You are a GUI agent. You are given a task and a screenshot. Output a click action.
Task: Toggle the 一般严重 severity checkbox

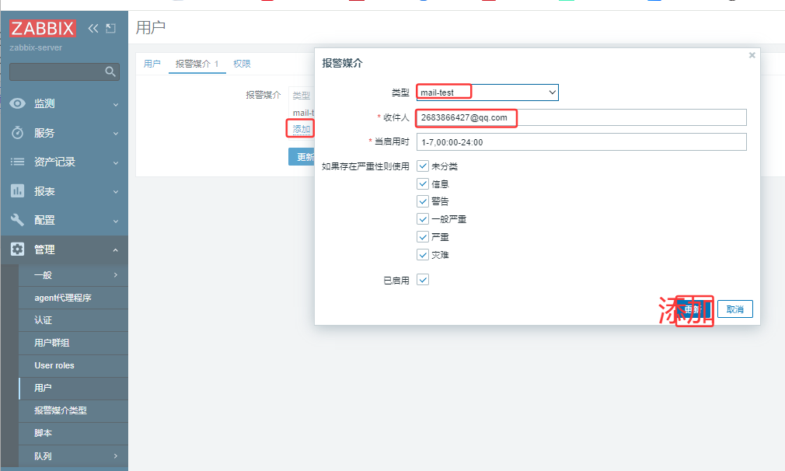tap(423, 219)
